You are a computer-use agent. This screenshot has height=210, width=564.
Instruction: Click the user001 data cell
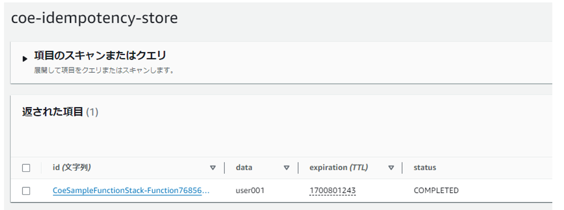[x=250, y=191]
